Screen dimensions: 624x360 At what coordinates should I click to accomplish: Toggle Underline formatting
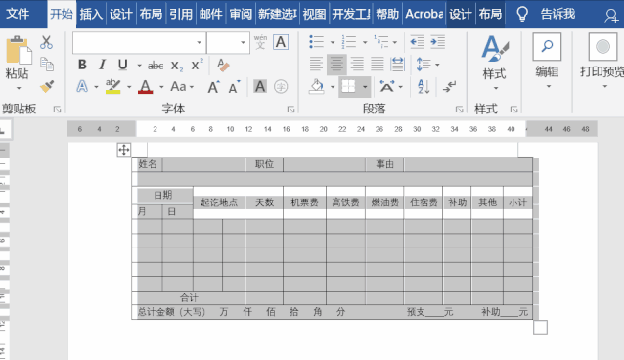[122, 65]
